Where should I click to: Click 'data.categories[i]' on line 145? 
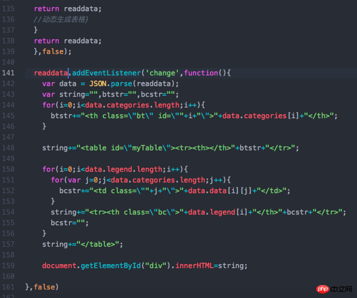click(261, 116)
